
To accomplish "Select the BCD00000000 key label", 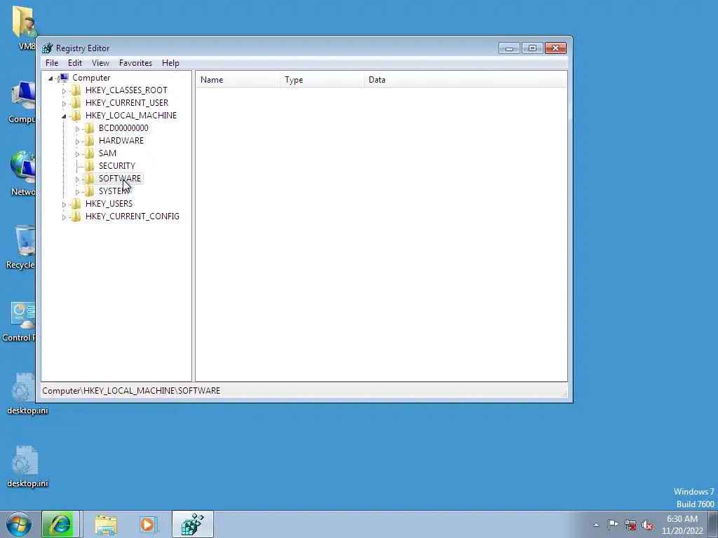I will click(123, 128).
